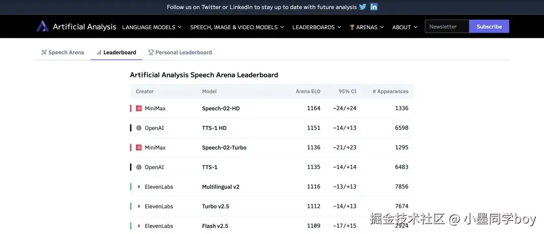Click the Arena ELO value 1116

point(314,187)
